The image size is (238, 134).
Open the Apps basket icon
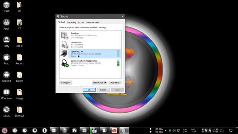pyautogui.click(x=6, y=24)
